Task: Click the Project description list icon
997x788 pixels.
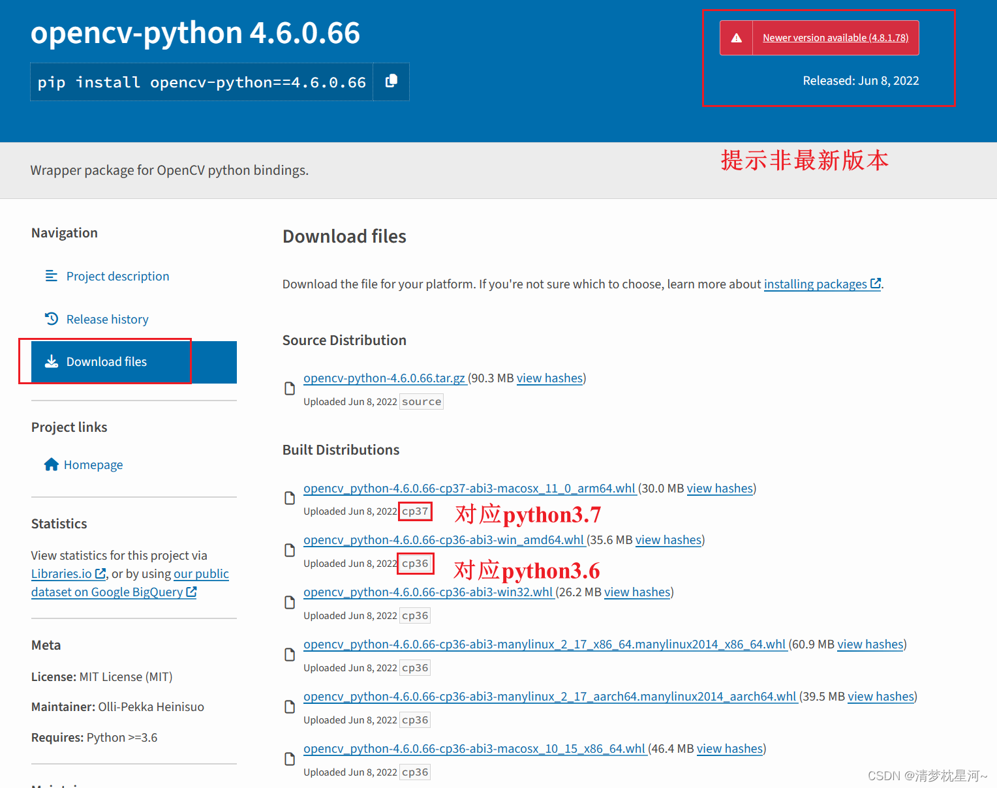Action: [51, 276]
